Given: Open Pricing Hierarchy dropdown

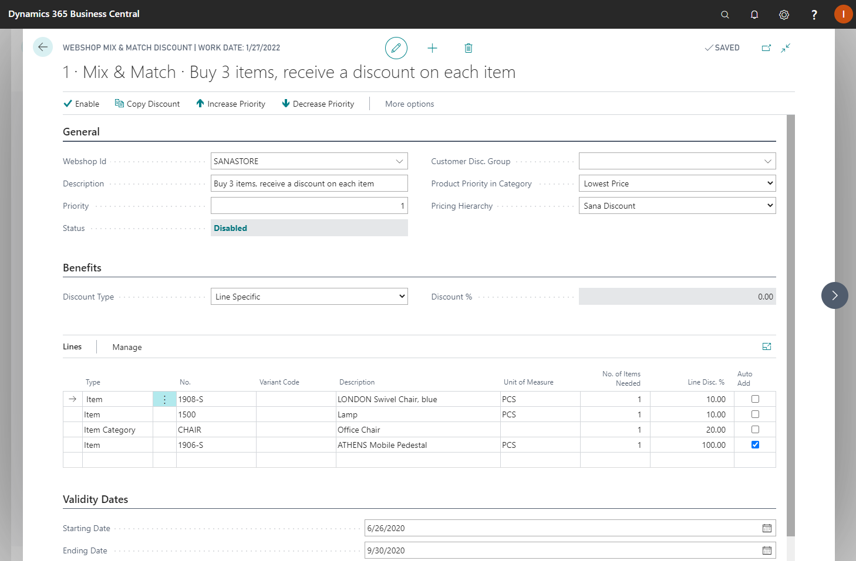Looking at the screenshot, I should [x=677, y=206].
